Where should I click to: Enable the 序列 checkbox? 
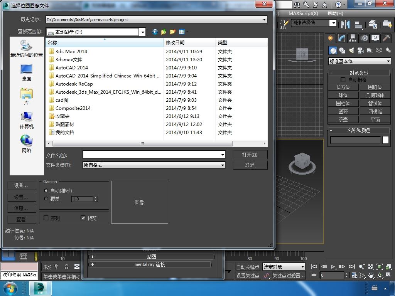pos(46,218)
